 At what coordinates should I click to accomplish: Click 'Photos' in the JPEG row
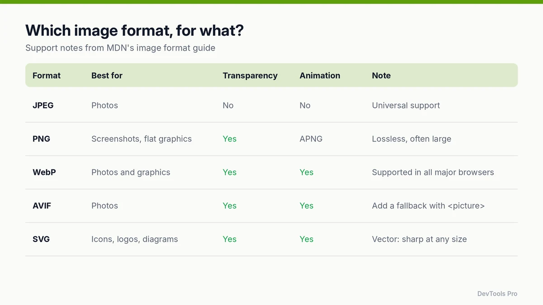[105, 105]
